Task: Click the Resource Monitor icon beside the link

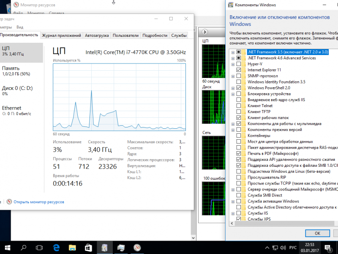Action: click(x=9, y=202)
